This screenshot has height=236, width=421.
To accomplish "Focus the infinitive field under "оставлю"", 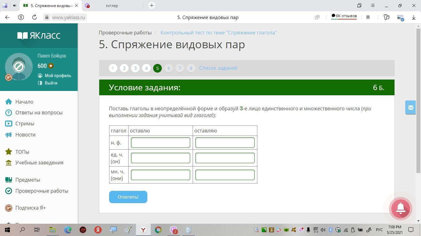I will point(161,143).
